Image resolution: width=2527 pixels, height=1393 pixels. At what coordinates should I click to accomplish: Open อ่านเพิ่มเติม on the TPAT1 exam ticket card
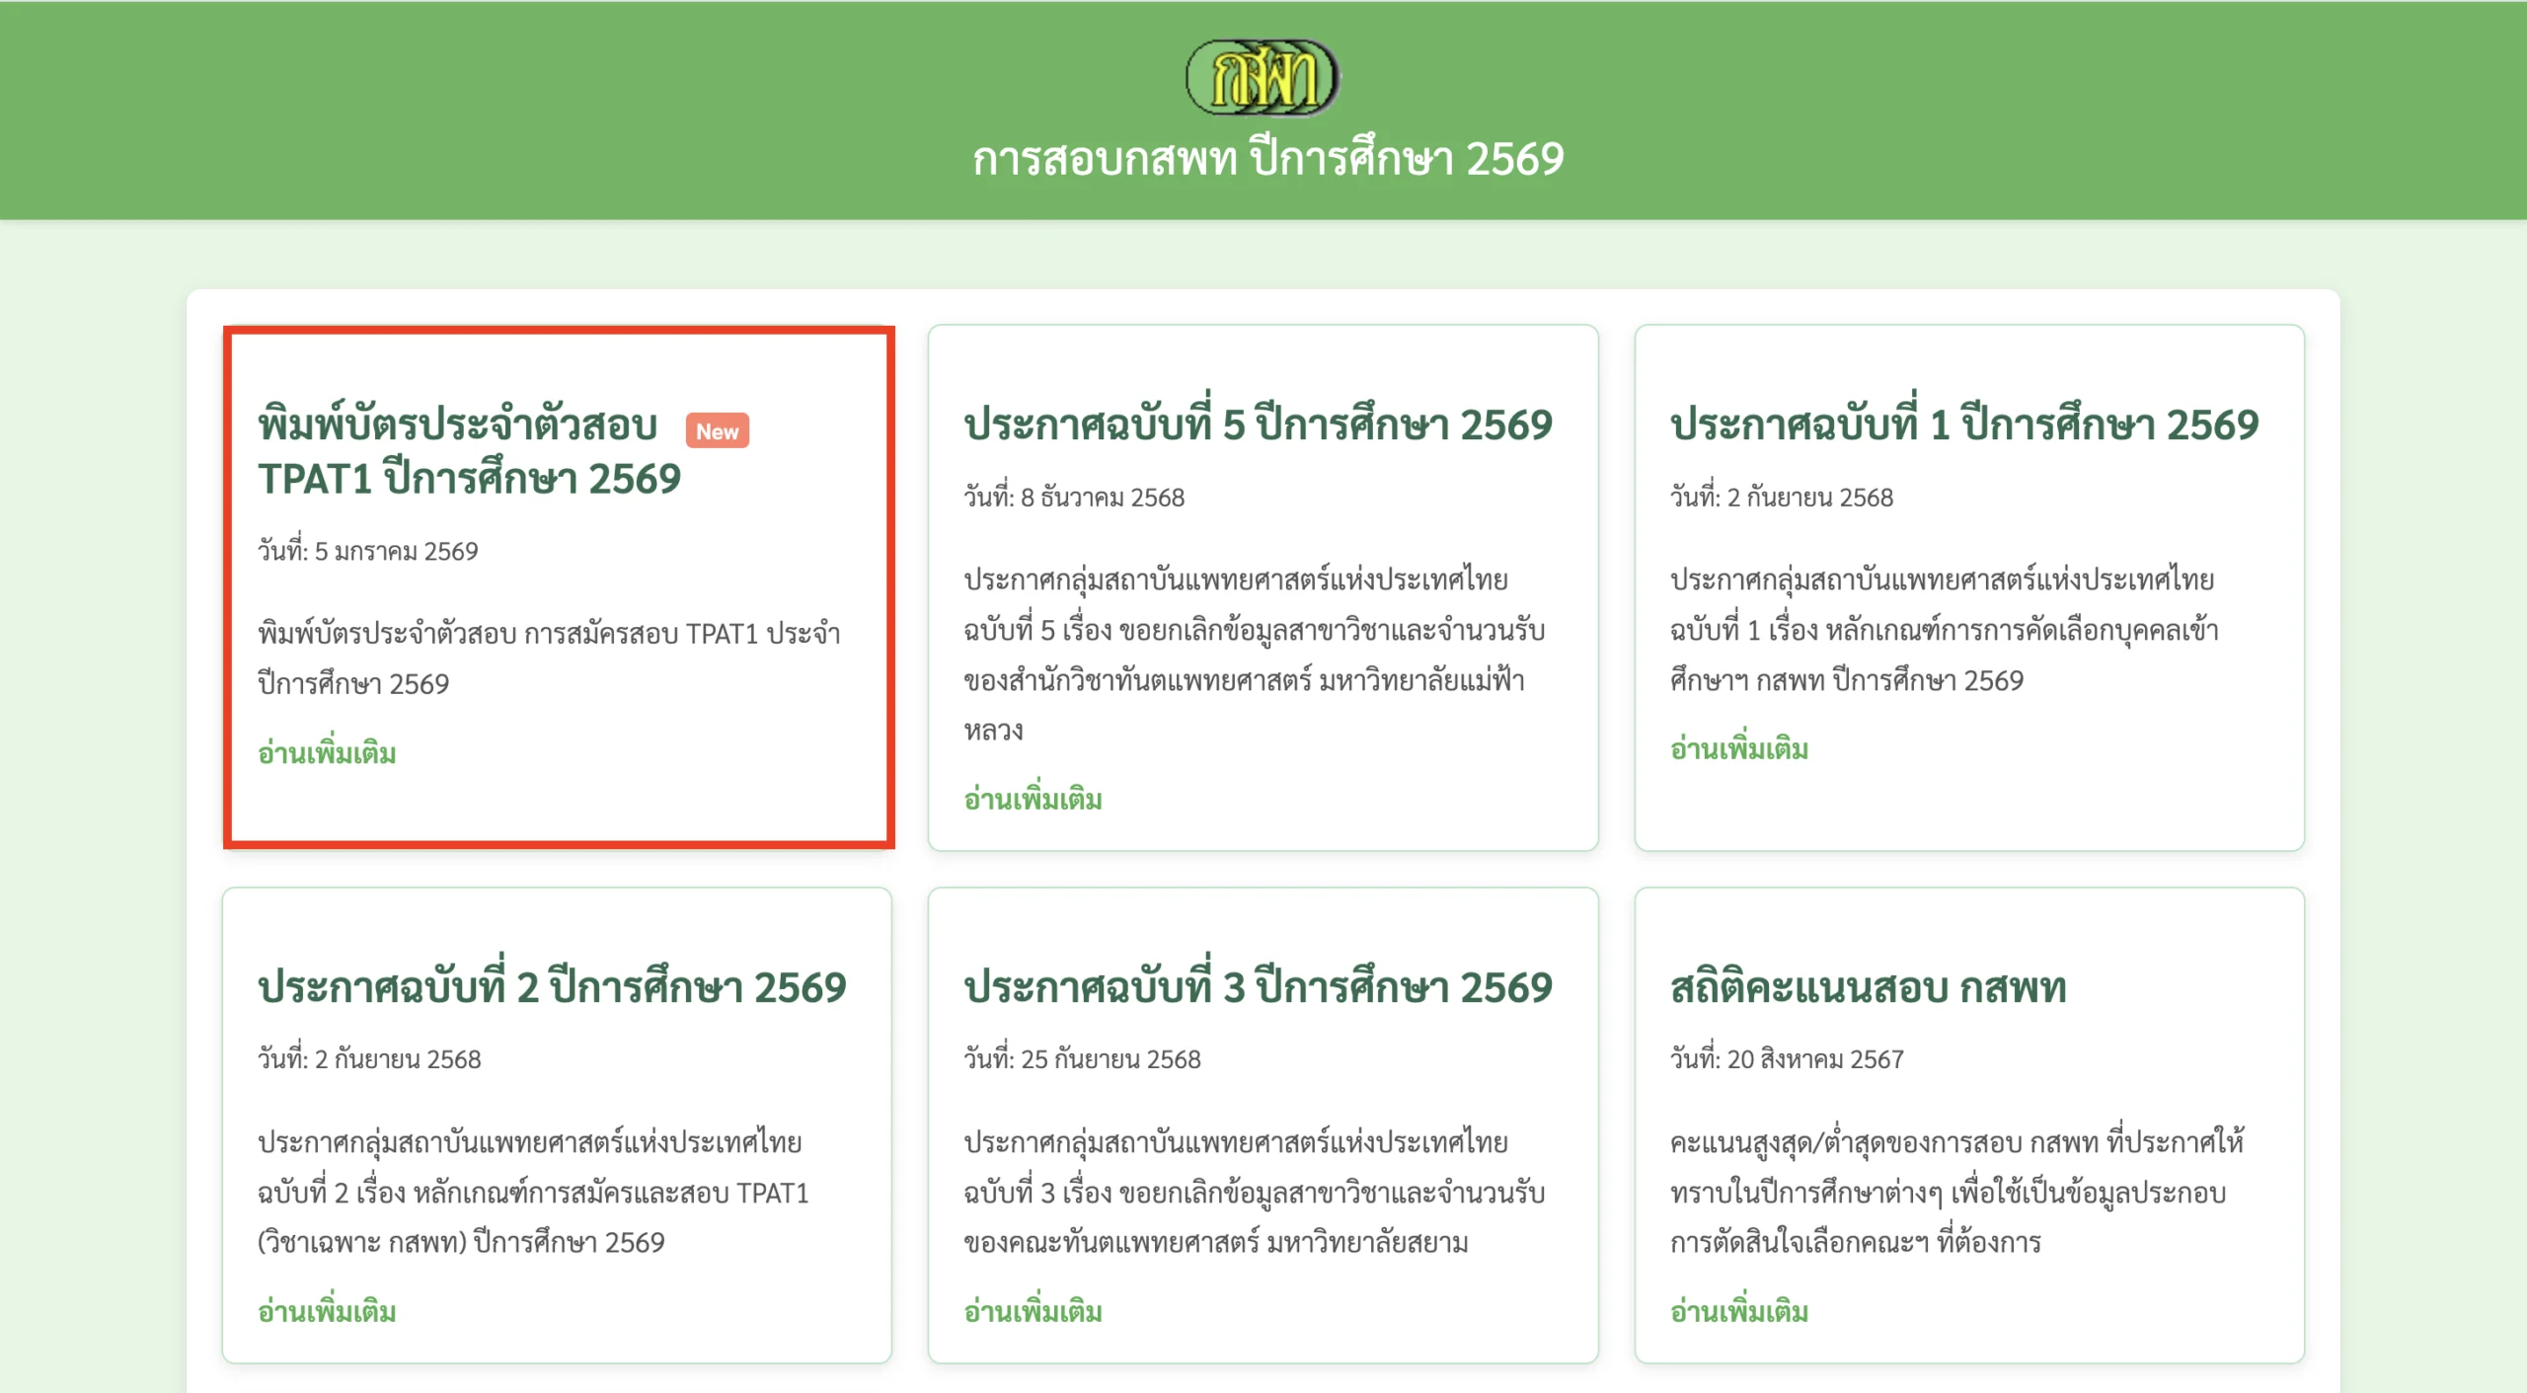point(326,754)
